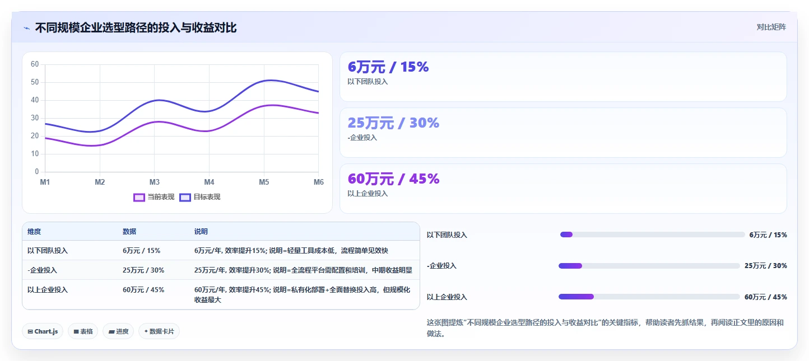
Task: Click the -企业投入 progress bar
Action: coord(649,266)
